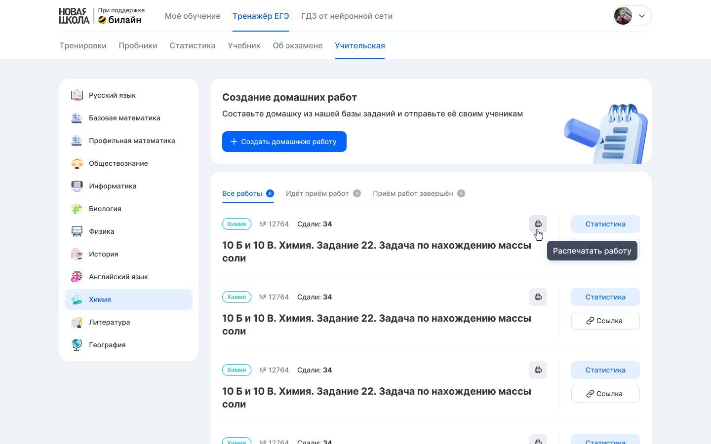The image size is (711, 444).
Task: Filter by Приём работ завершён tab
Action: coord(419,193)
